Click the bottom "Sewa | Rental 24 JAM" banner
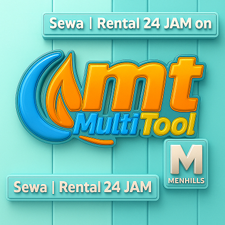This screenshot has width=225, height=225. pyautogui.click(x=83, y=187)
